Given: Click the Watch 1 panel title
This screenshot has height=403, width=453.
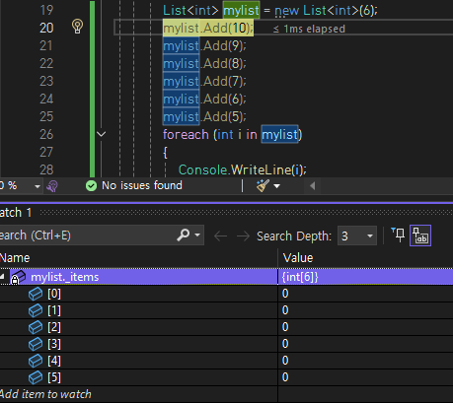Looking at the screenshot, I should coord(16,213).
